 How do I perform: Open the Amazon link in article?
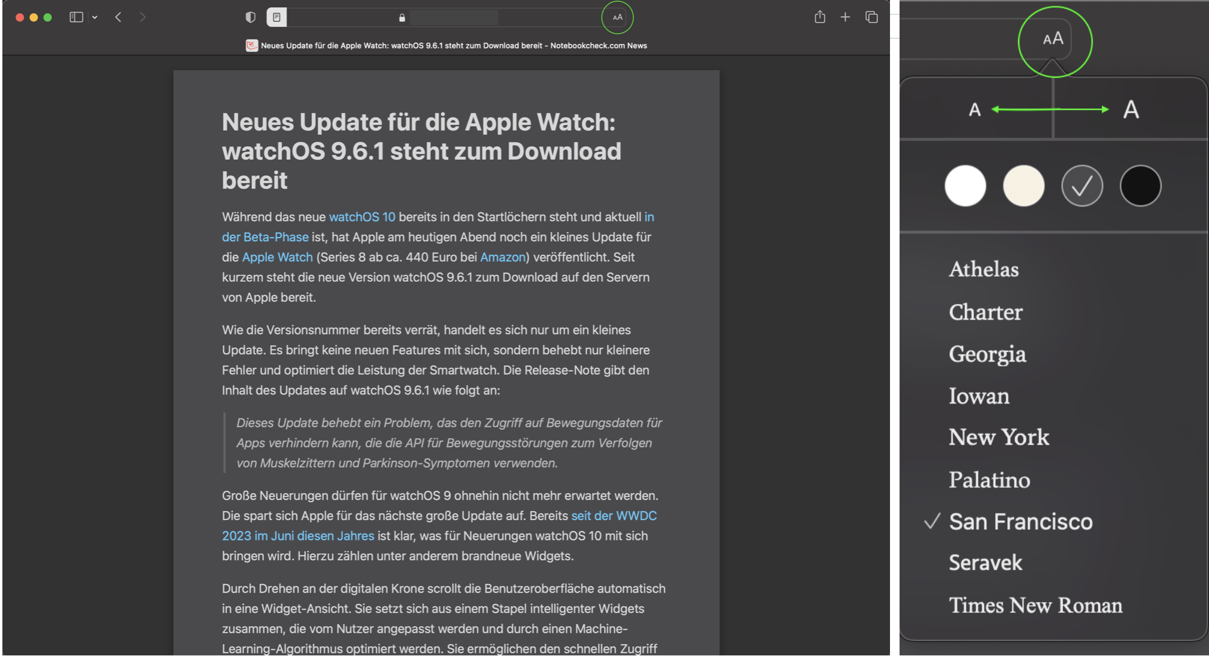coord(502,257)
